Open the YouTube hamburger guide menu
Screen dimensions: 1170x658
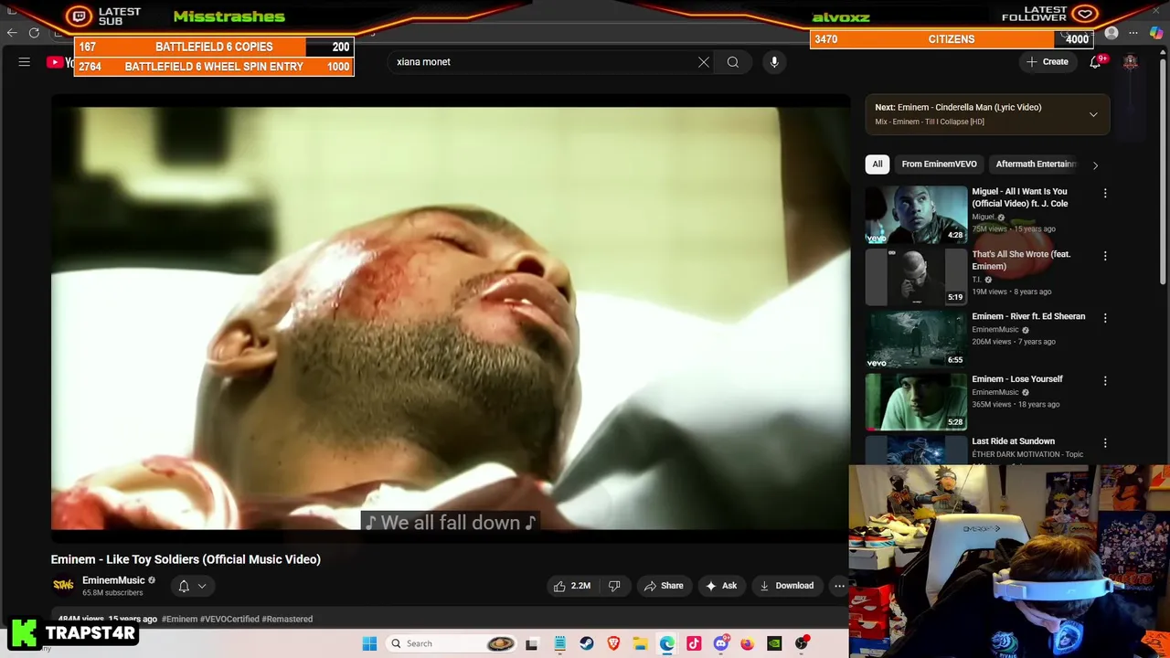[x=25, y=62]
